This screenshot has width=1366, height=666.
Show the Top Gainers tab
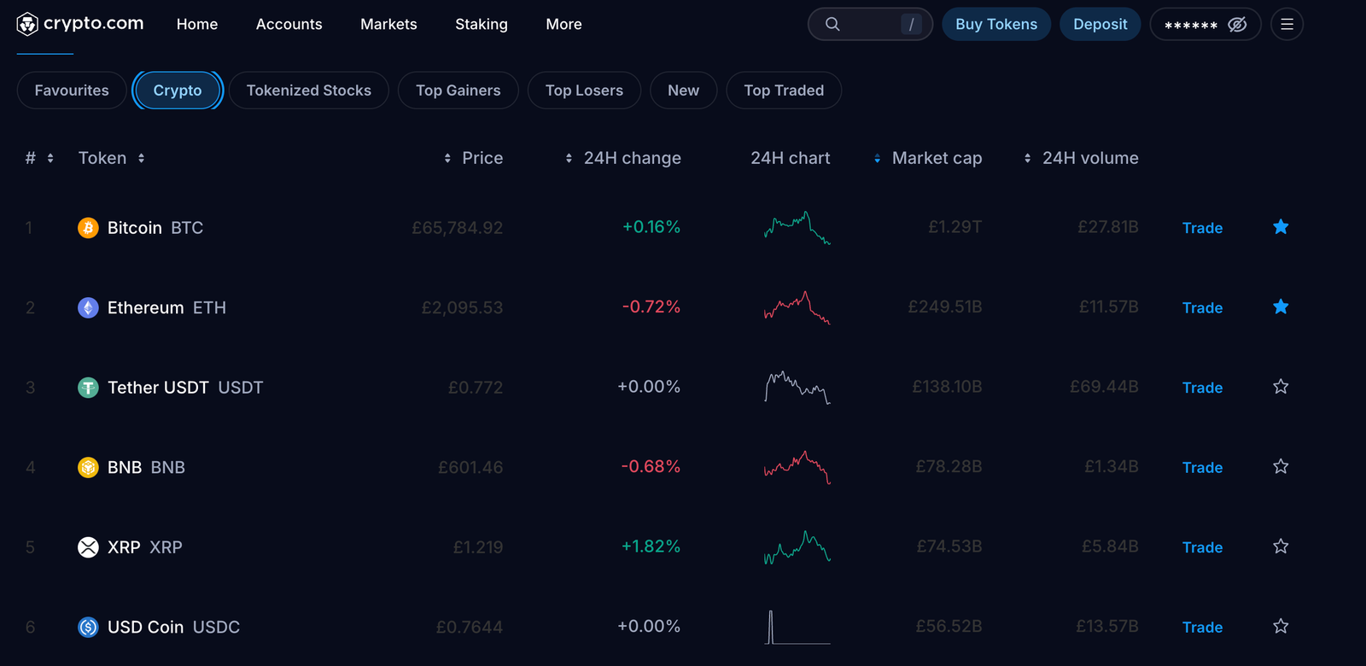[458, 91]
